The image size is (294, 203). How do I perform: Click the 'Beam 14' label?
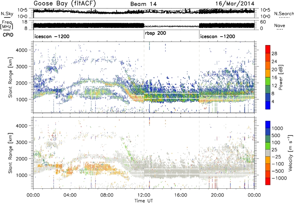tap(143, 4)
